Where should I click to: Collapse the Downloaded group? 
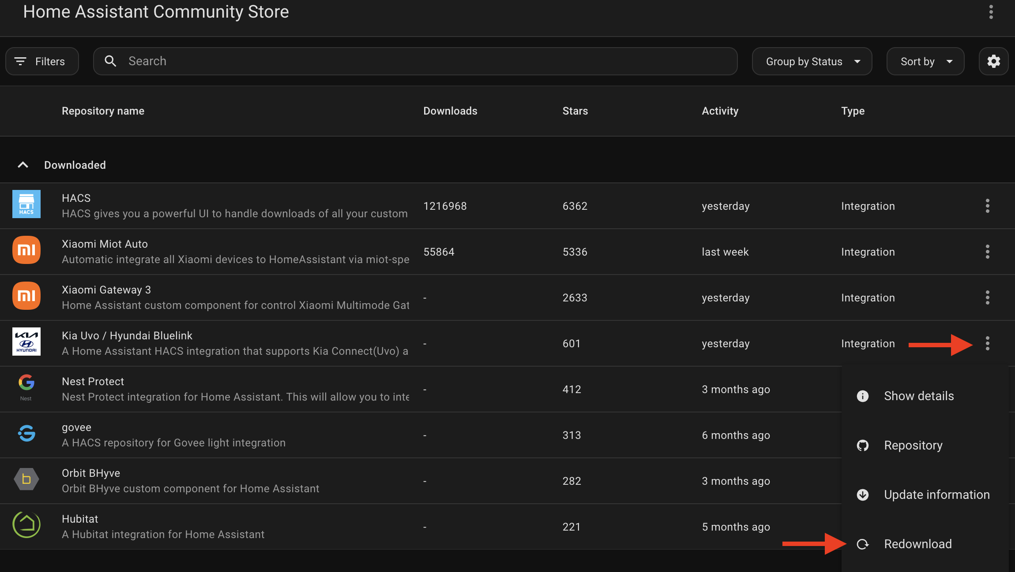(x=23, y=165)
